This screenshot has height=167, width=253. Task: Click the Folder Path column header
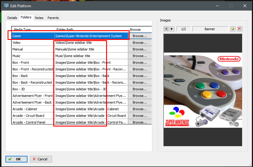click(91, 29)
